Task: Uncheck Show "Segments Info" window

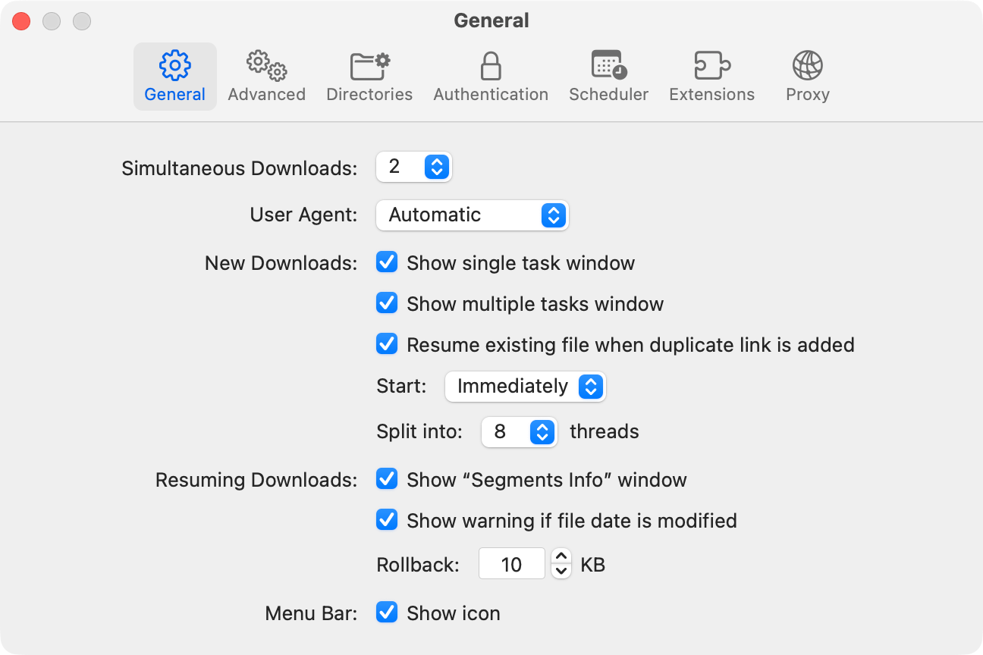Action: coord(387,480)
